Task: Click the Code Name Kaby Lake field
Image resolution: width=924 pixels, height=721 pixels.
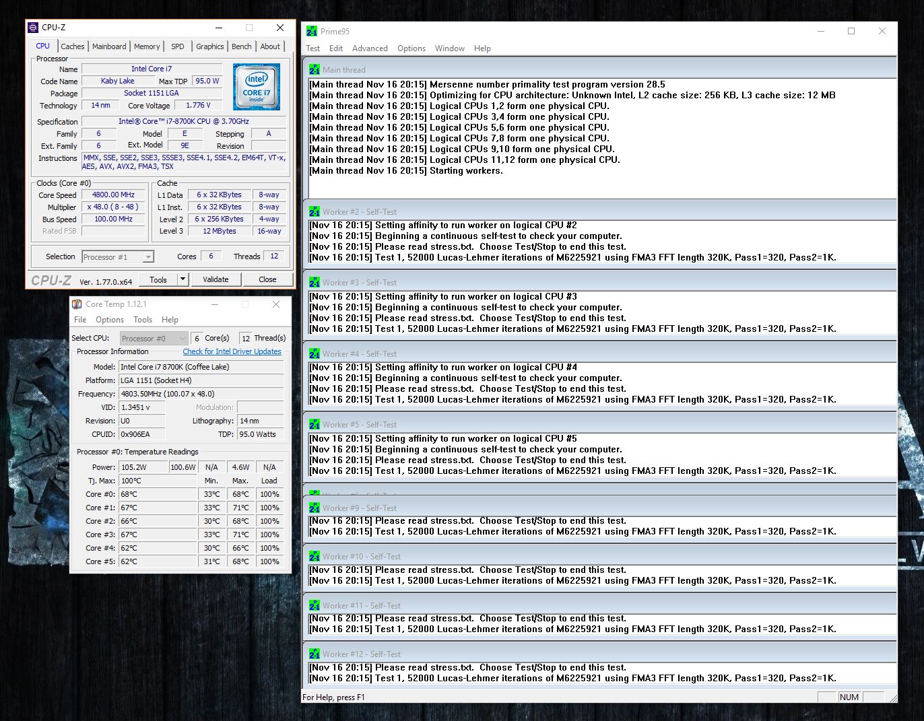Action: tap(117, 81)
